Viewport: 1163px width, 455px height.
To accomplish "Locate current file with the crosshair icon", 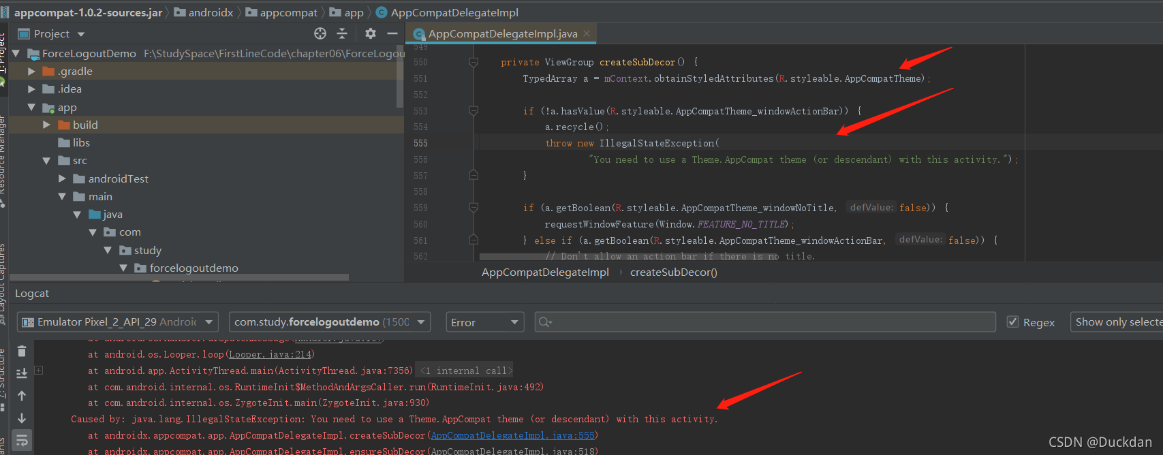I will [x=320, y=33].
